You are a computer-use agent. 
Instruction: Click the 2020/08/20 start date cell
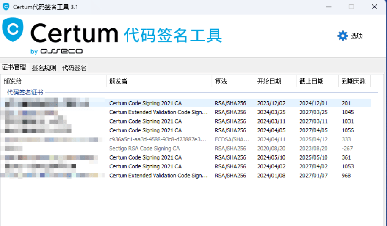tap(271, 149)
